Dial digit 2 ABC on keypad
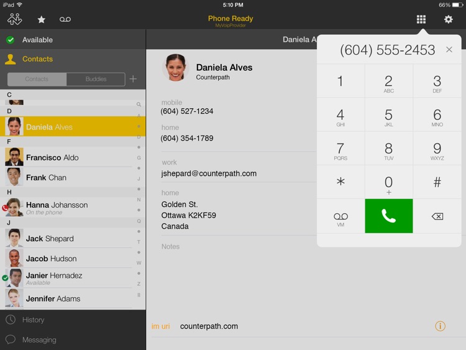The height and width of the screenshot is (350, 466). tap(389, 81)
